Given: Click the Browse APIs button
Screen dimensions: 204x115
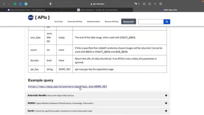Looking at the screenshot, I should pos(128,21).
